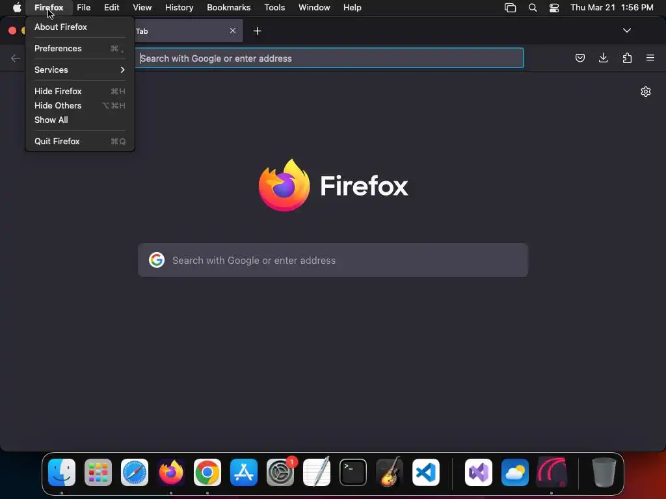
Task: Open TextEdit from the dock
Action: [x=317, y=472]
